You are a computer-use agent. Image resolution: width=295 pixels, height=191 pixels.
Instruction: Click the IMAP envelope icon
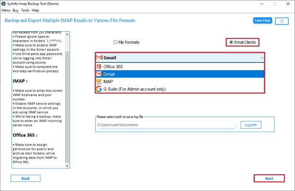coord(99,82)
